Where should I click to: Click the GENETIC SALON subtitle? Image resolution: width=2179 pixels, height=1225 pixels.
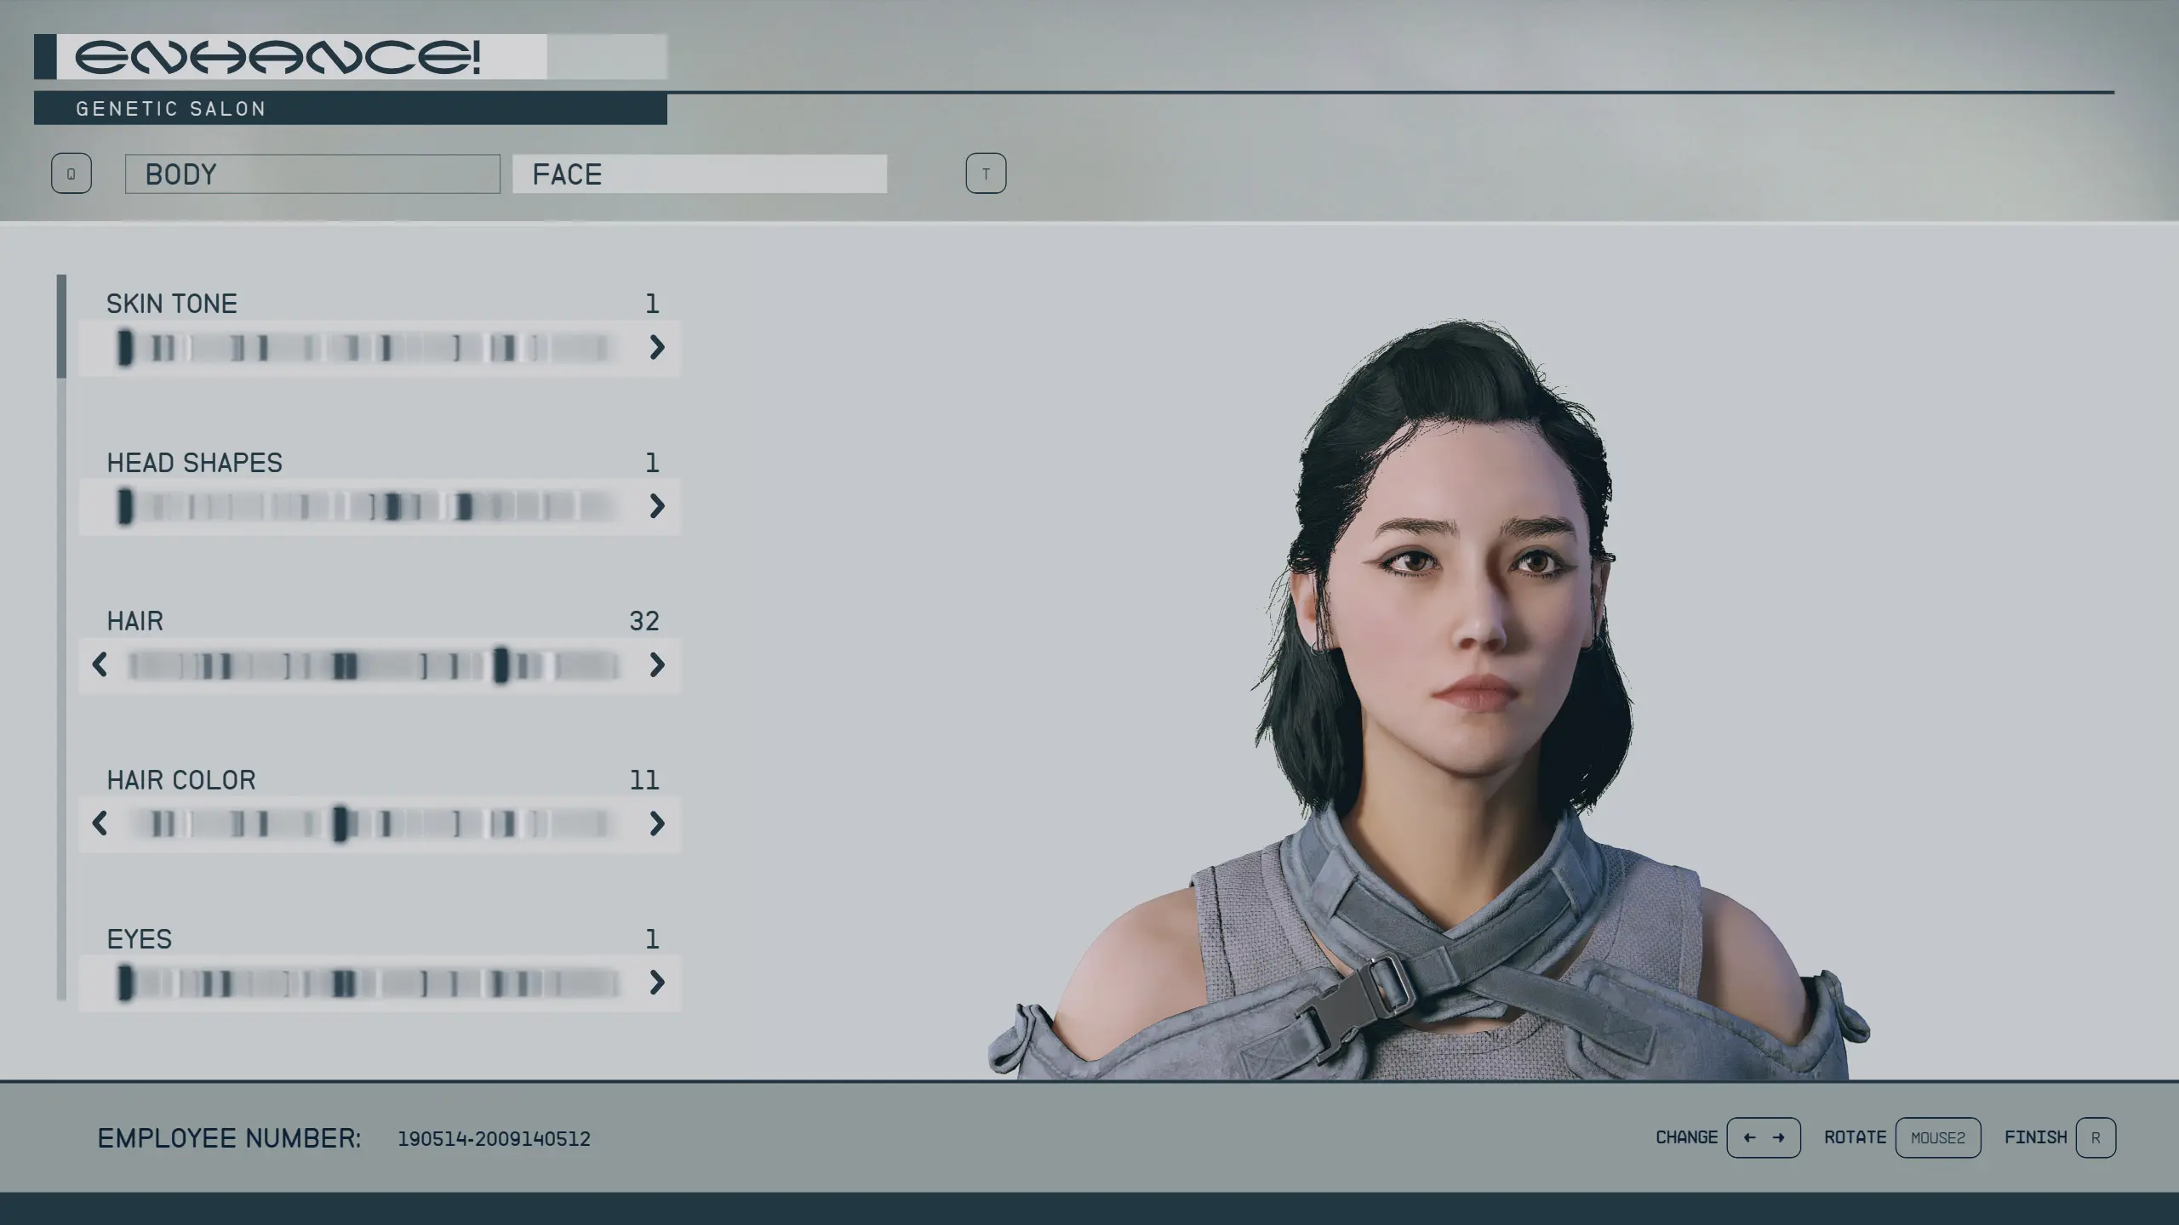click(x=171, y=109)
